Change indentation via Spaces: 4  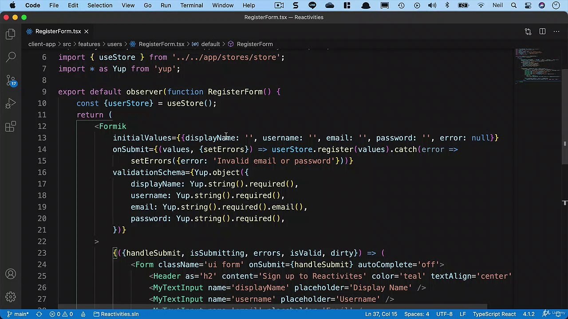(417, 314)
